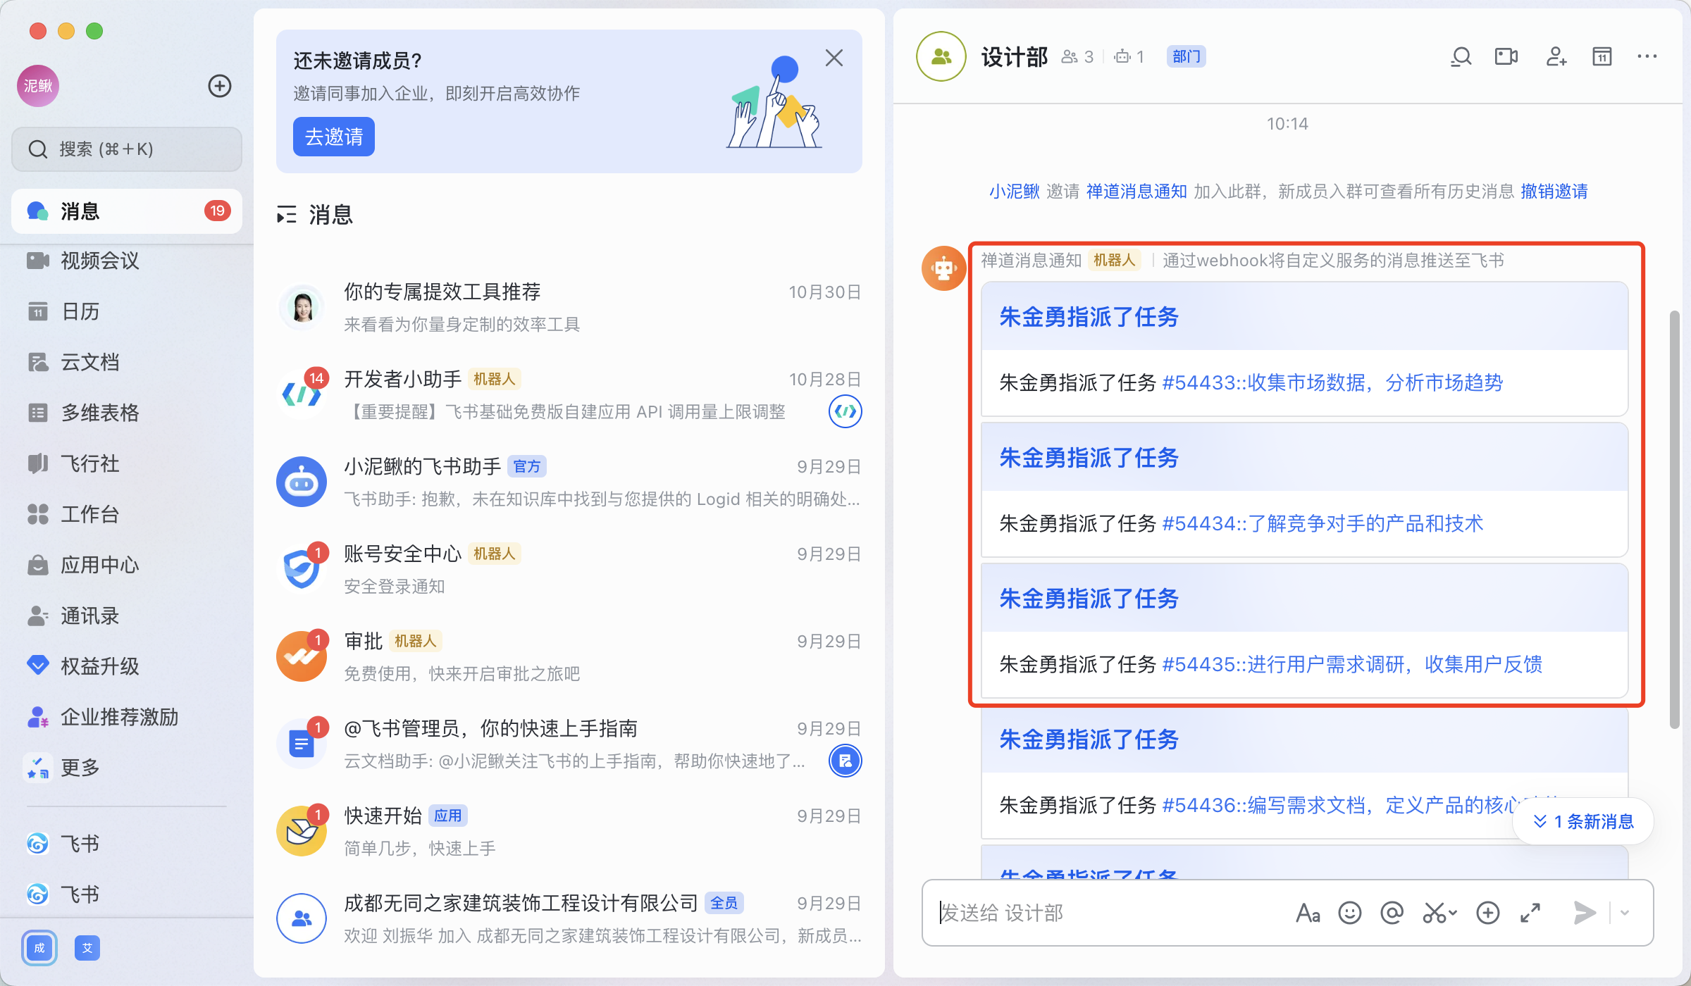Switch to 云文档 in sidebar

[89, 362]
